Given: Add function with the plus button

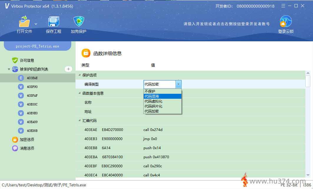Looking at the screenshot, I should click(69, 69).
